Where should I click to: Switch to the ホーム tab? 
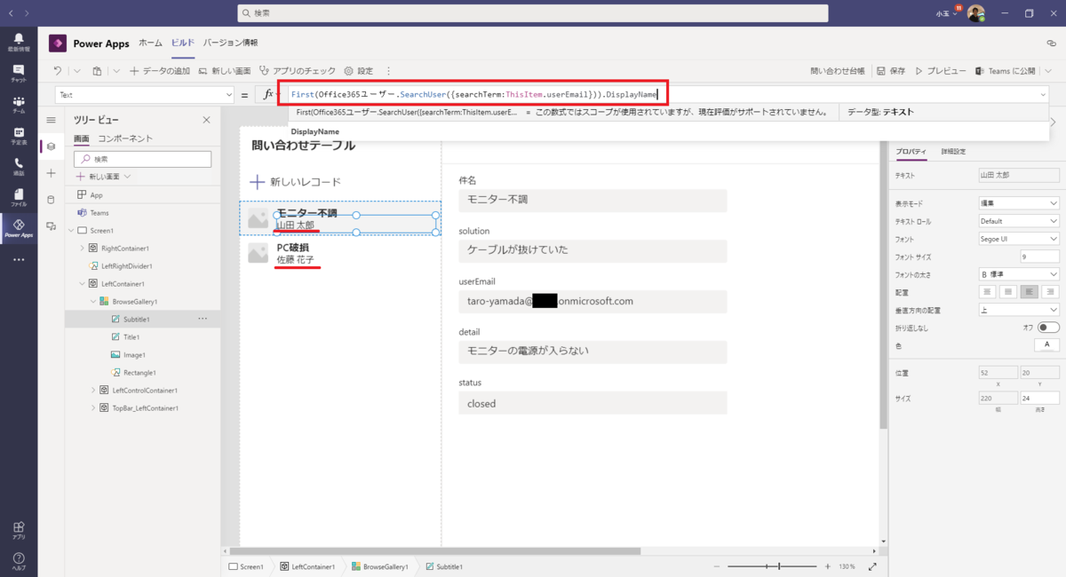[150, 42]
